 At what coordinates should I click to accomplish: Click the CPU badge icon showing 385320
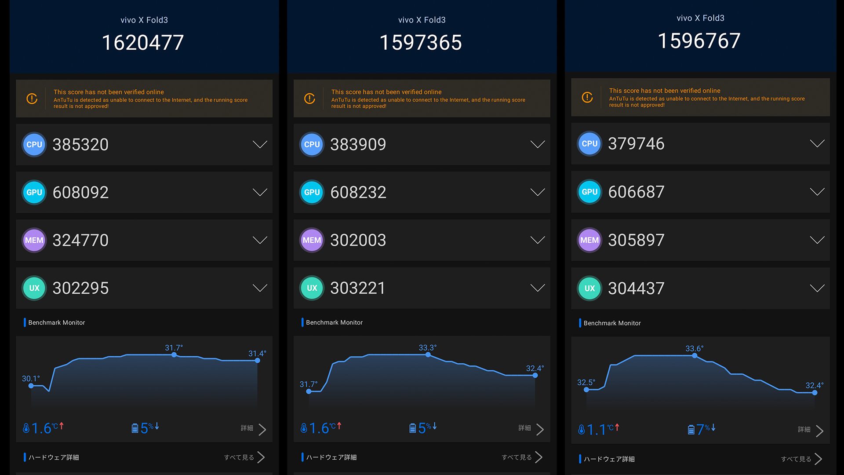[34, 144]
